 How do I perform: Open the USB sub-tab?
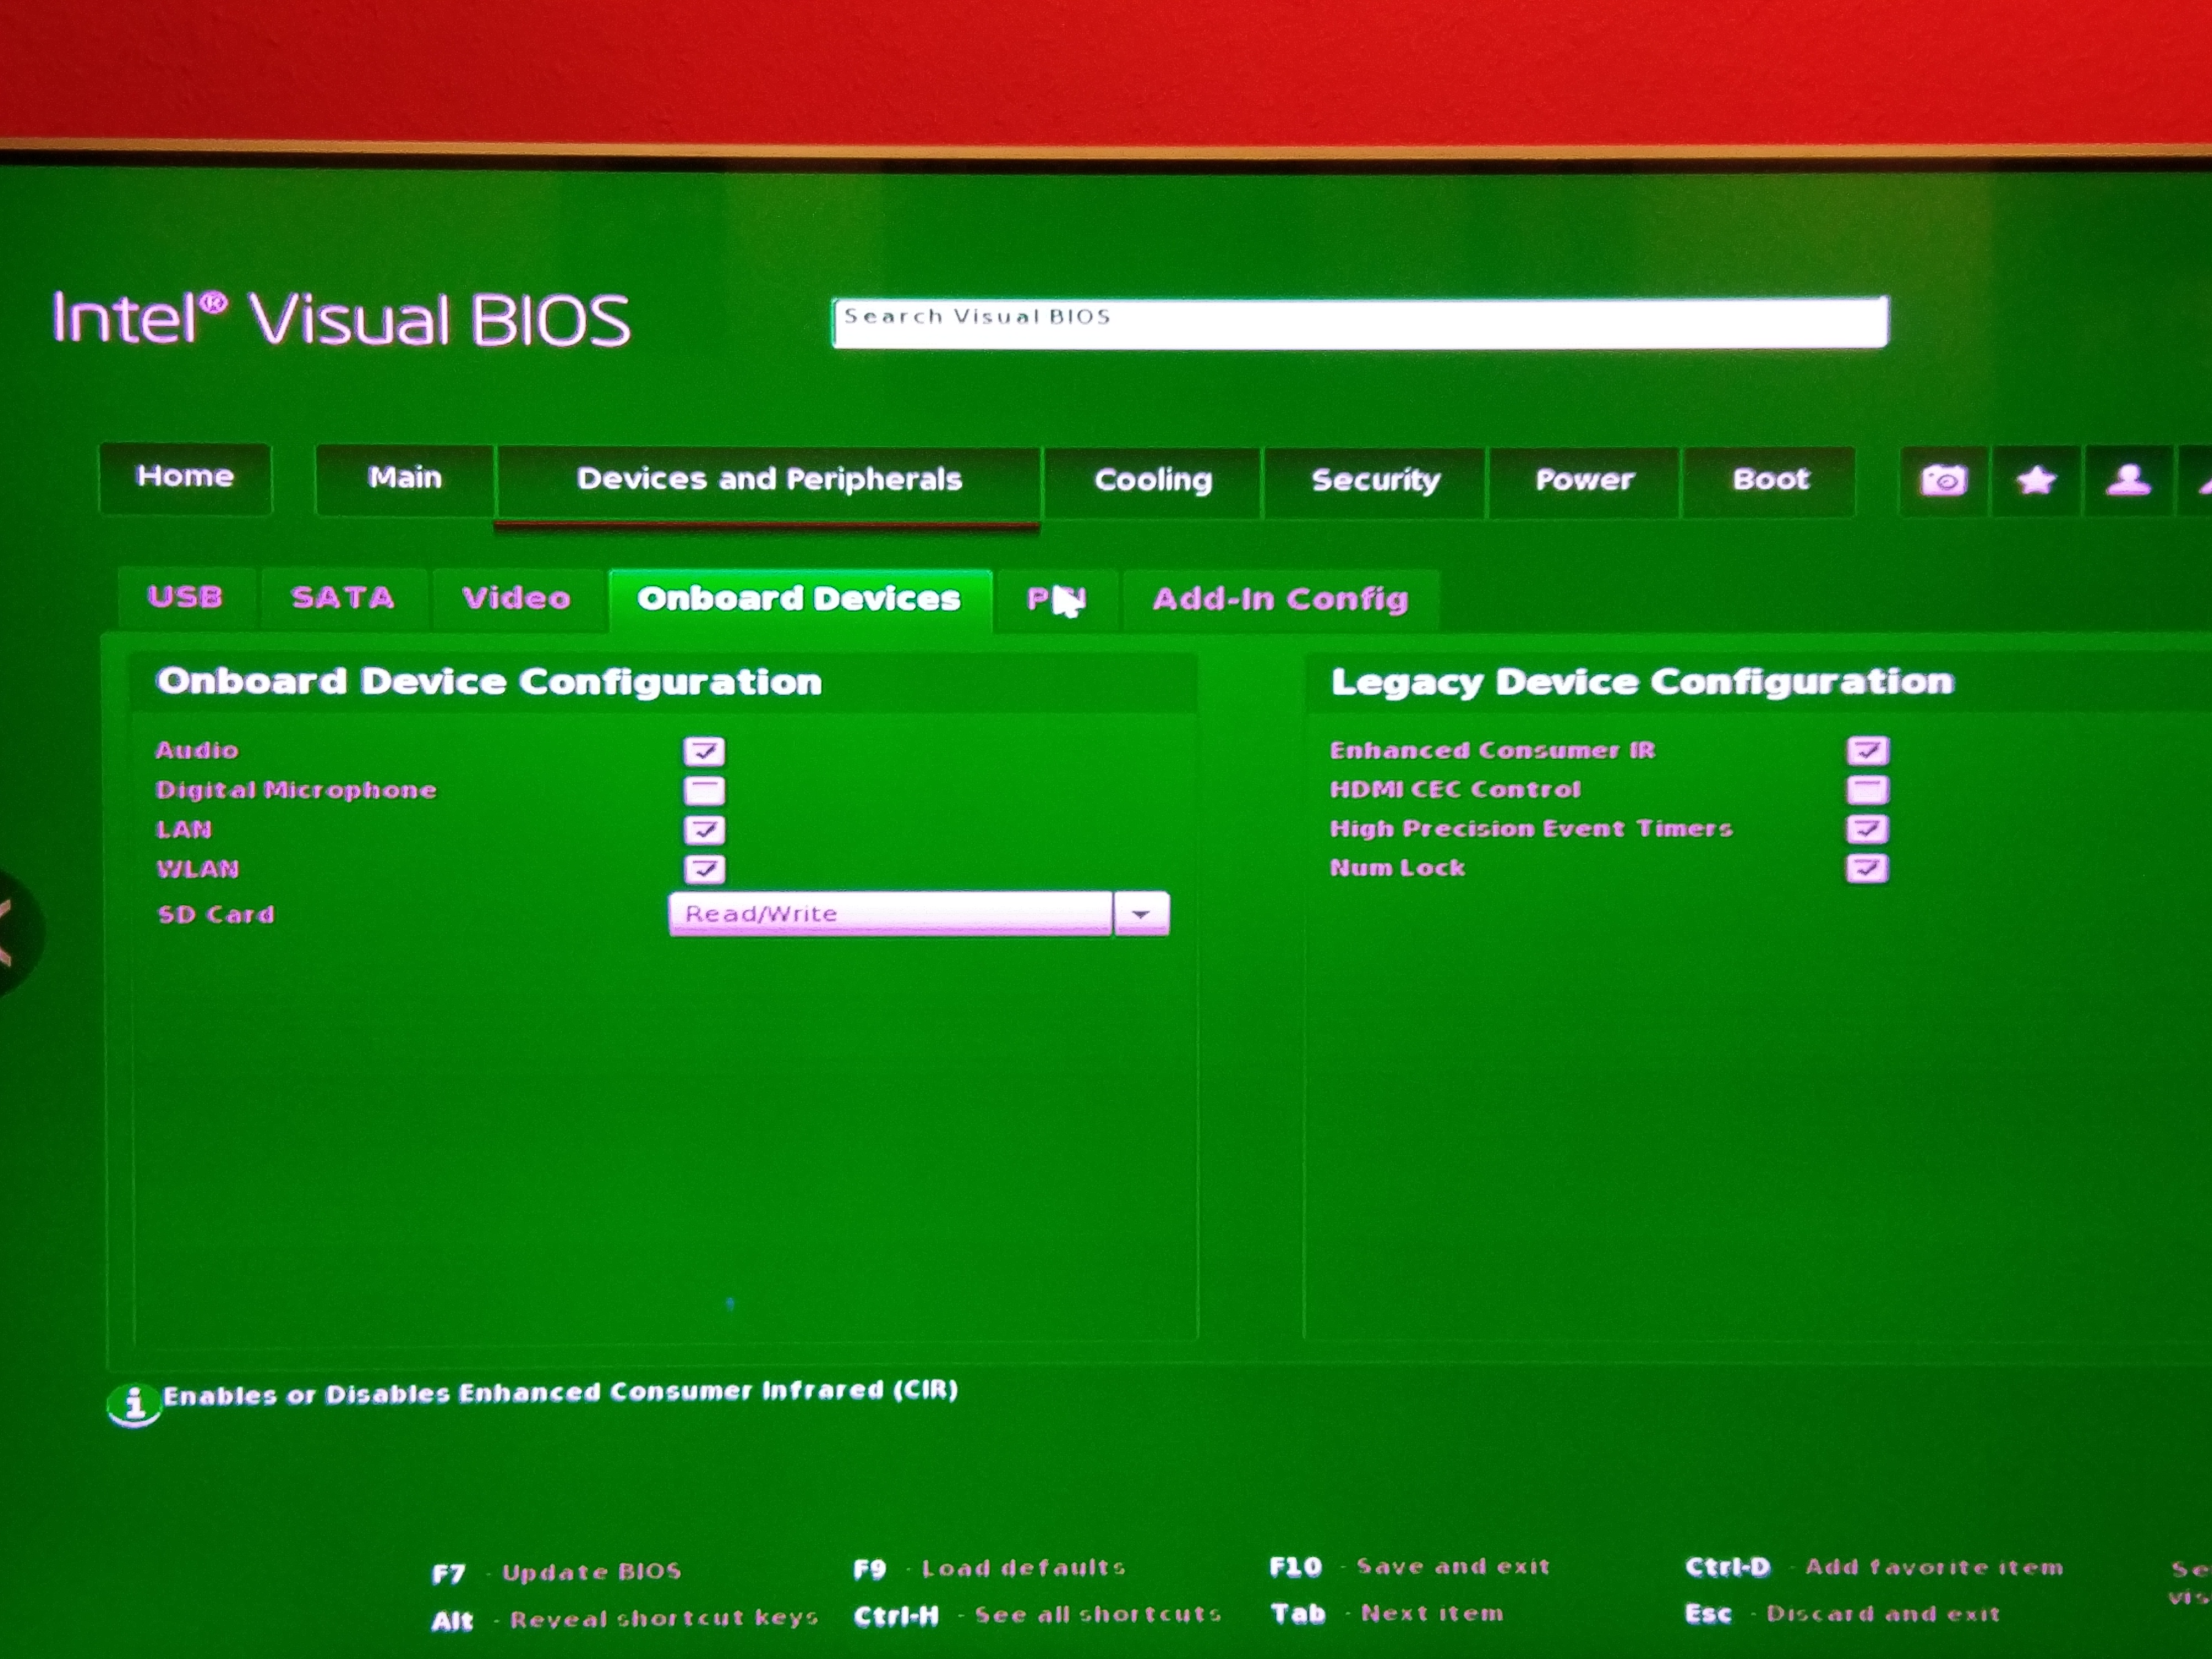[186, 598]
